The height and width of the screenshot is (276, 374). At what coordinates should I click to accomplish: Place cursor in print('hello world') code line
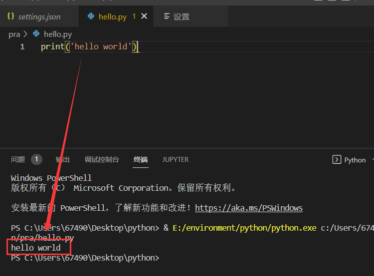click(90, 46)
